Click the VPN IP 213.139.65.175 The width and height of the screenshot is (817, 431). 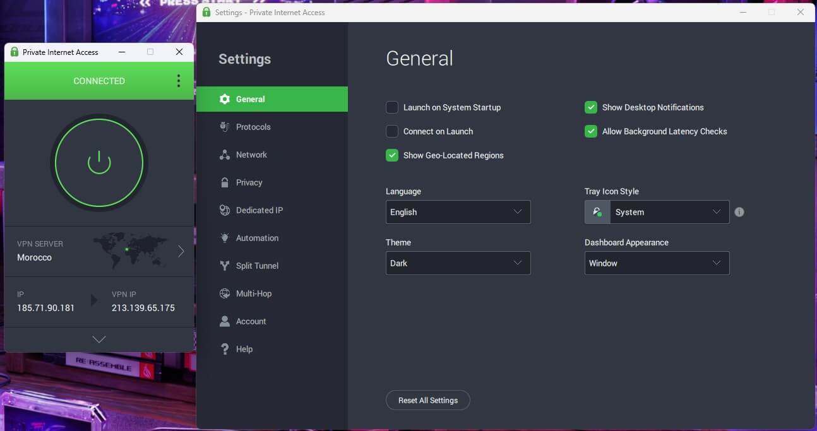point(143,308)
